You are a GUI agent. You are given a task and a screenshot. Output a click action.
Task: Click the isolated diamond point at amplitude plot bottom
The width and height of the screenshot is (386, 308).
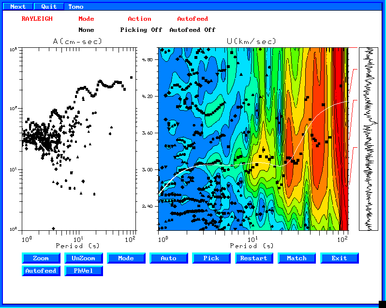point(53,229)
